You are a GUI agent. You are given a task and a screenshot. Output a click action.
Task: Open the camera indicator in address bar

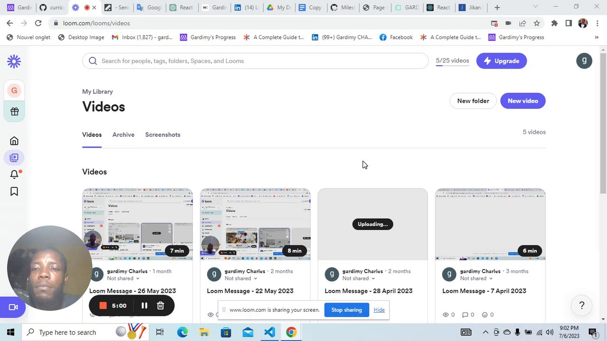508,23
